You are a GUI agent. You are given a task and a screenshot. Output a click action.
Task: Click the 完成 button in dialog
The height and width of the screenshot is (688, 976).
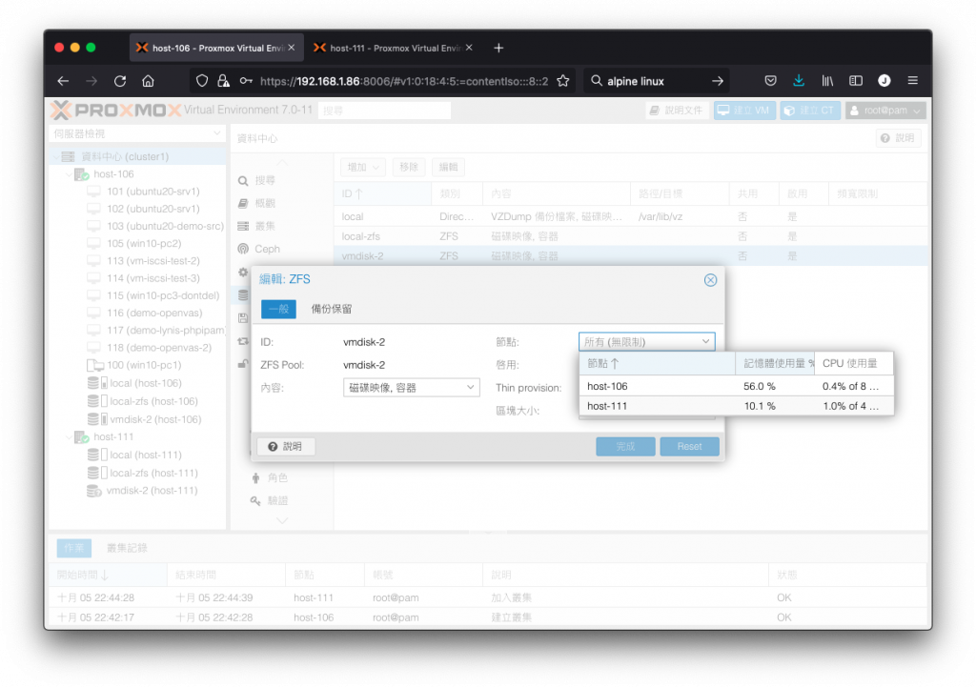625,447
